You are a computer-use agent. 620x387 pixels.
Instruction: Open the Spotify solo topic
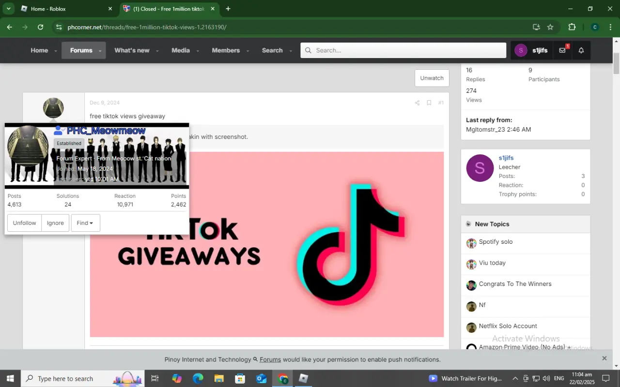pos(496,242)
